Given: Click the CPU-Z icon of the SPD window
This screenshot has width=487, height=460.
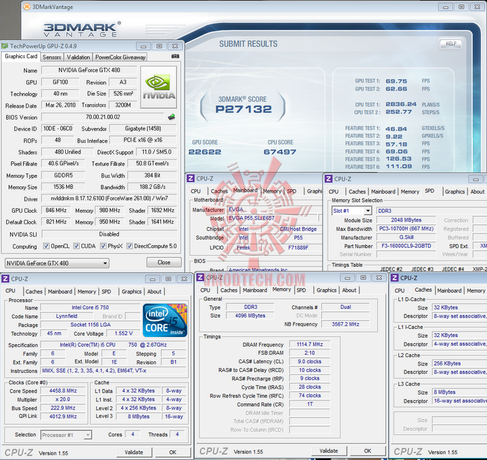Looking at the screenshot, I should point(329,179).
